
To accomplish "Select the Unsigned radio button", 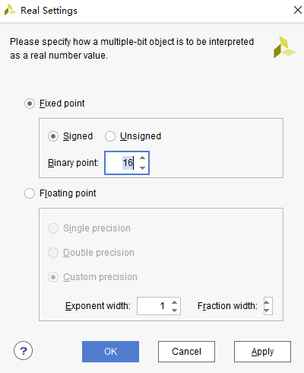I will (x=110, y=136).
